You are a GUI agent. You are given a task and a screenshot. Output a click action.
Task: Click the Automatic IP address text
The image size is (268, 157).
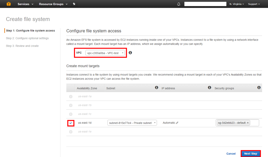click(169, 123)
